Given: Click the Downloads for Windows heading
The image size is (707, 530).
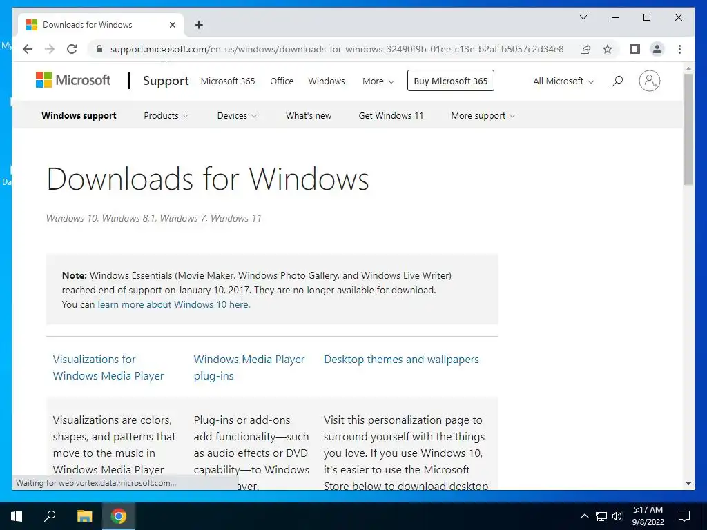Looking at the screenshot, I should 208,179.
